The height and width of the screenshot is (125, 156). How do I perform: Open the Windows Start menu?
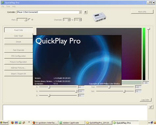click(4, 123)
